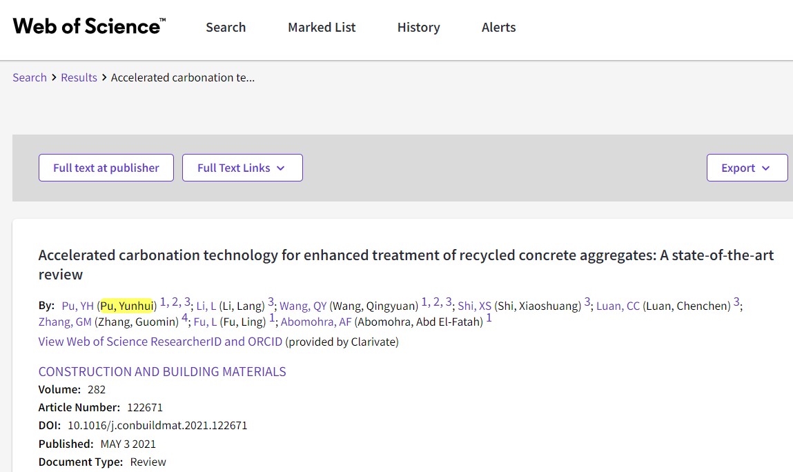Go to Marked List
The width and height of the screenshot is (793, 472).
point(322,28)
